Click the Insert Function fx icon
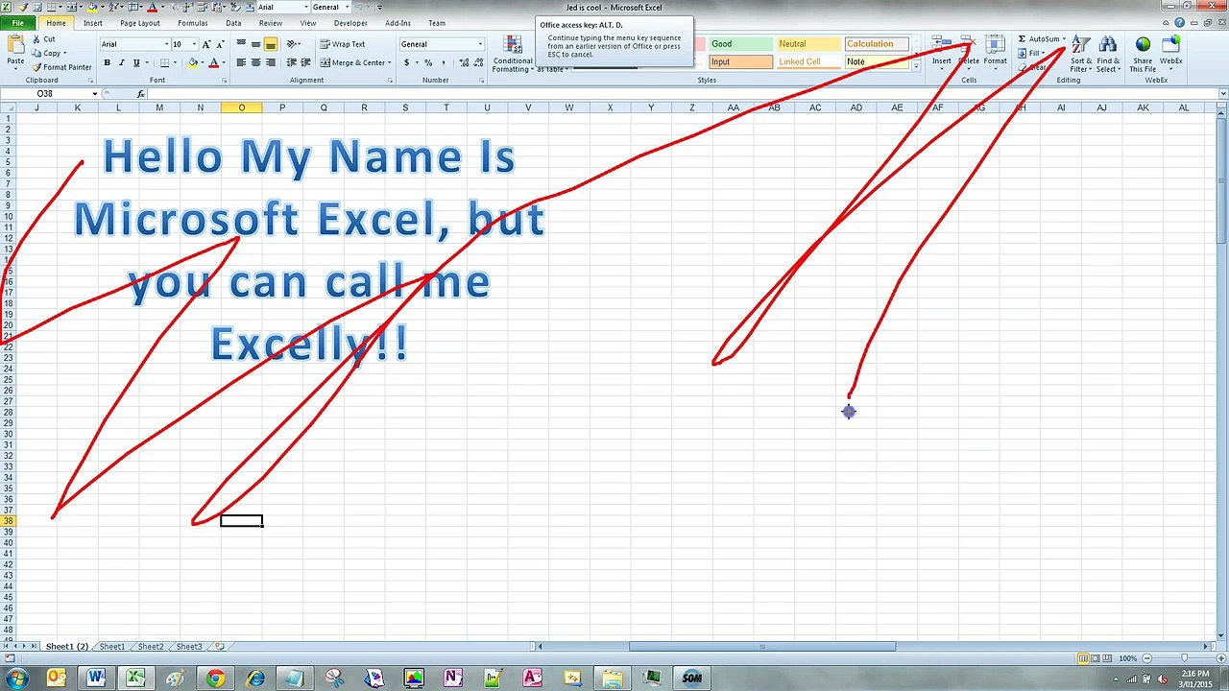Viewport: 1229px width, 691px height. point(140,94)
